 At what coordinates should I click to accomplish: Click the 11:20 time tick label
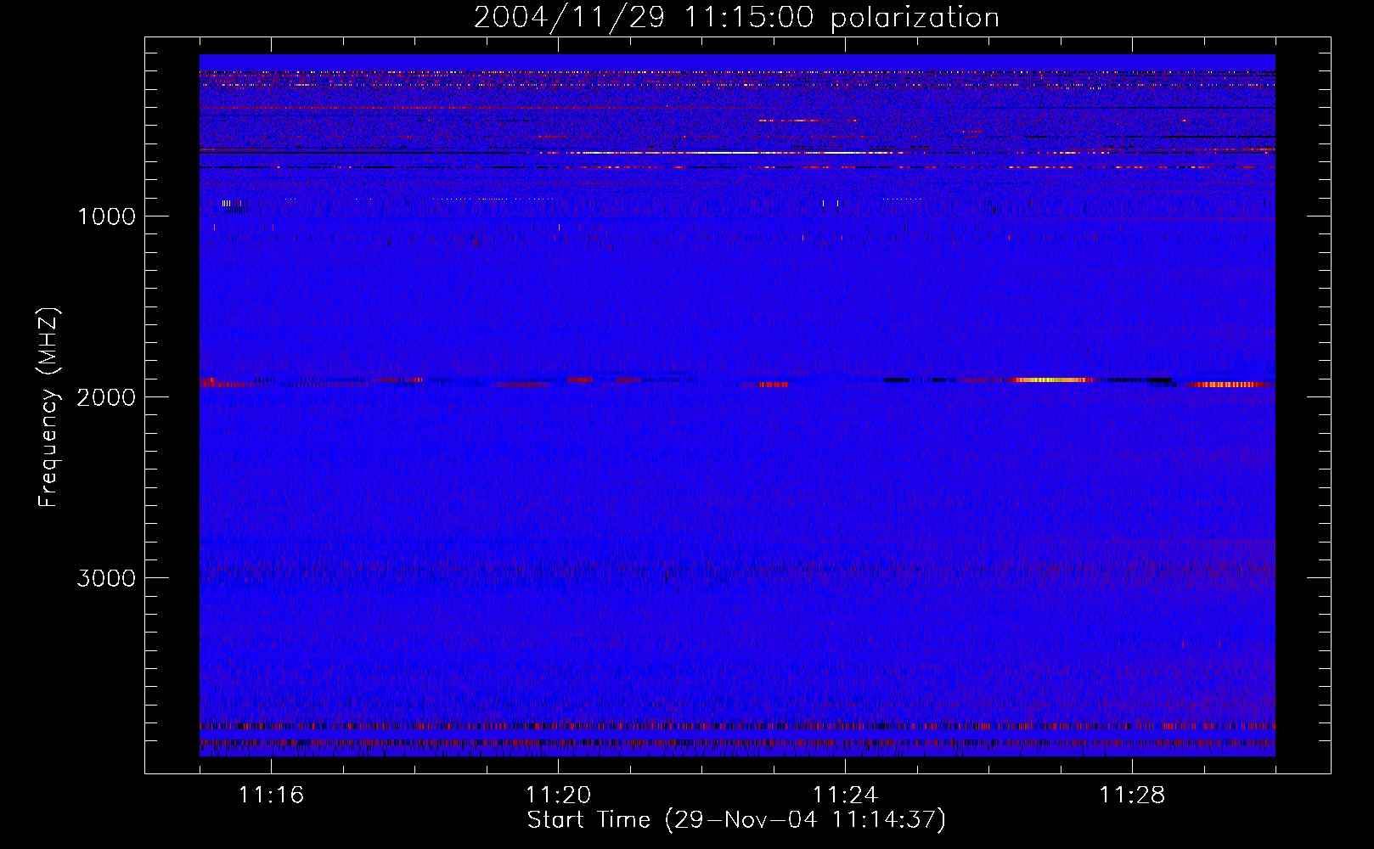pos(559,796)
